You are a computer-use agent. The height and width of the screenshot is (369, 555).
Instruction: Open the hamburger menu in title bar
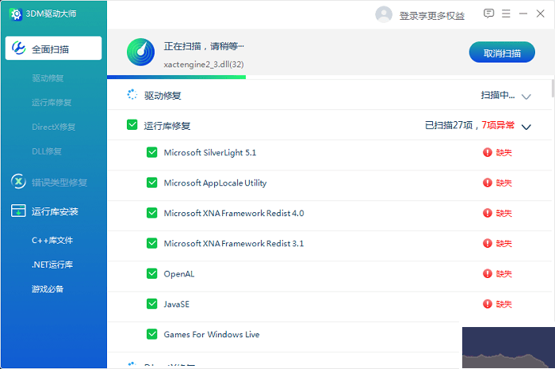pos(506,13)
